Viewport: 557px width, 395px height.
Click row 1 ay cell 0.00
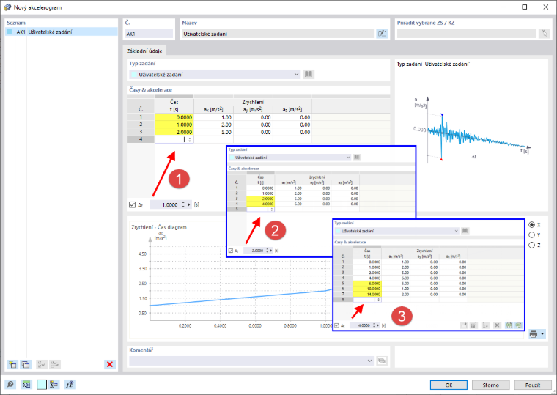tap(253, 117)
